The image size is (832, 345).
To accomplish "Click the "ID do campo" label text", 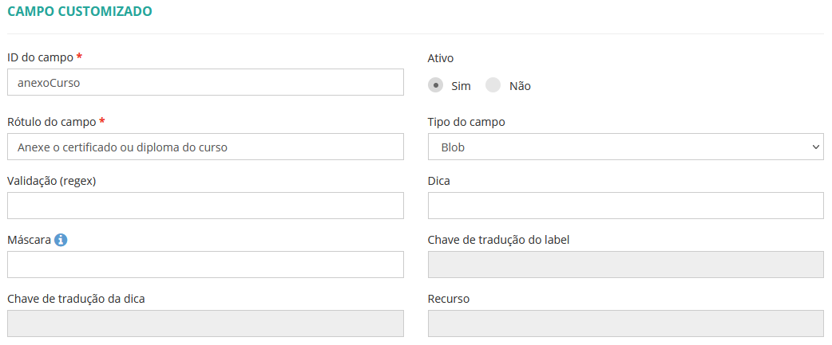I will click(40, 57).
